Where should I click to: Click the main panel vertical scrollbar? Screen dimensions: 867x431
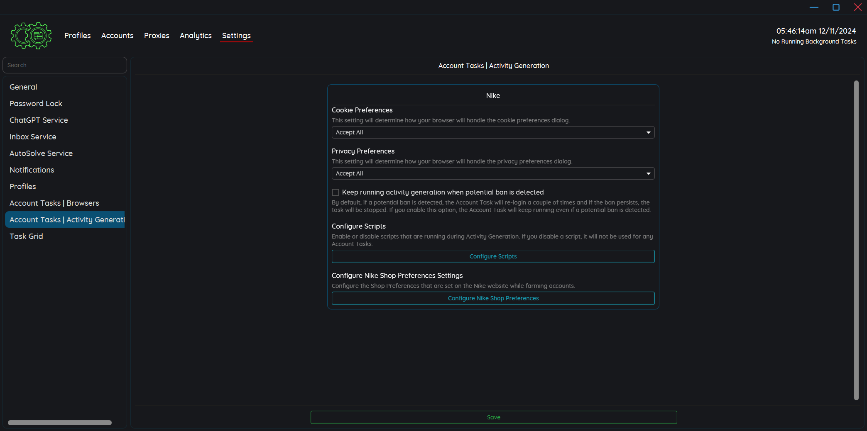pyautogui.click(x=856, y=241)
